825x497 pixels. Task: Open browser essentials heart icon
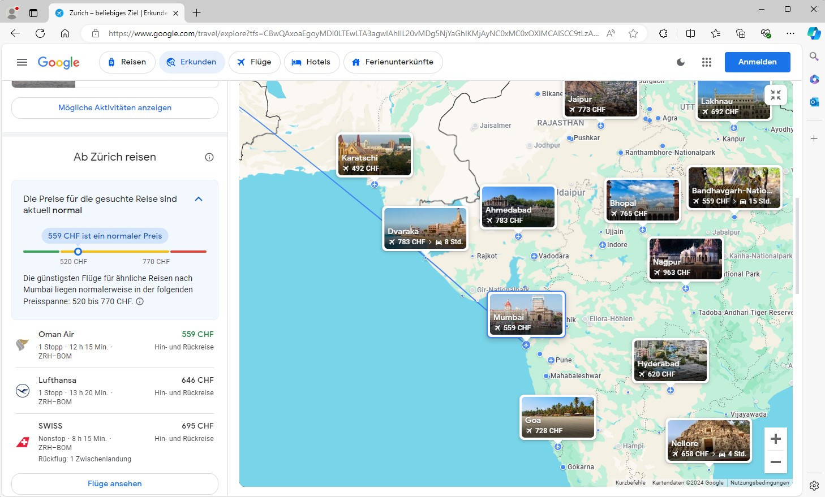pos(766,33)
